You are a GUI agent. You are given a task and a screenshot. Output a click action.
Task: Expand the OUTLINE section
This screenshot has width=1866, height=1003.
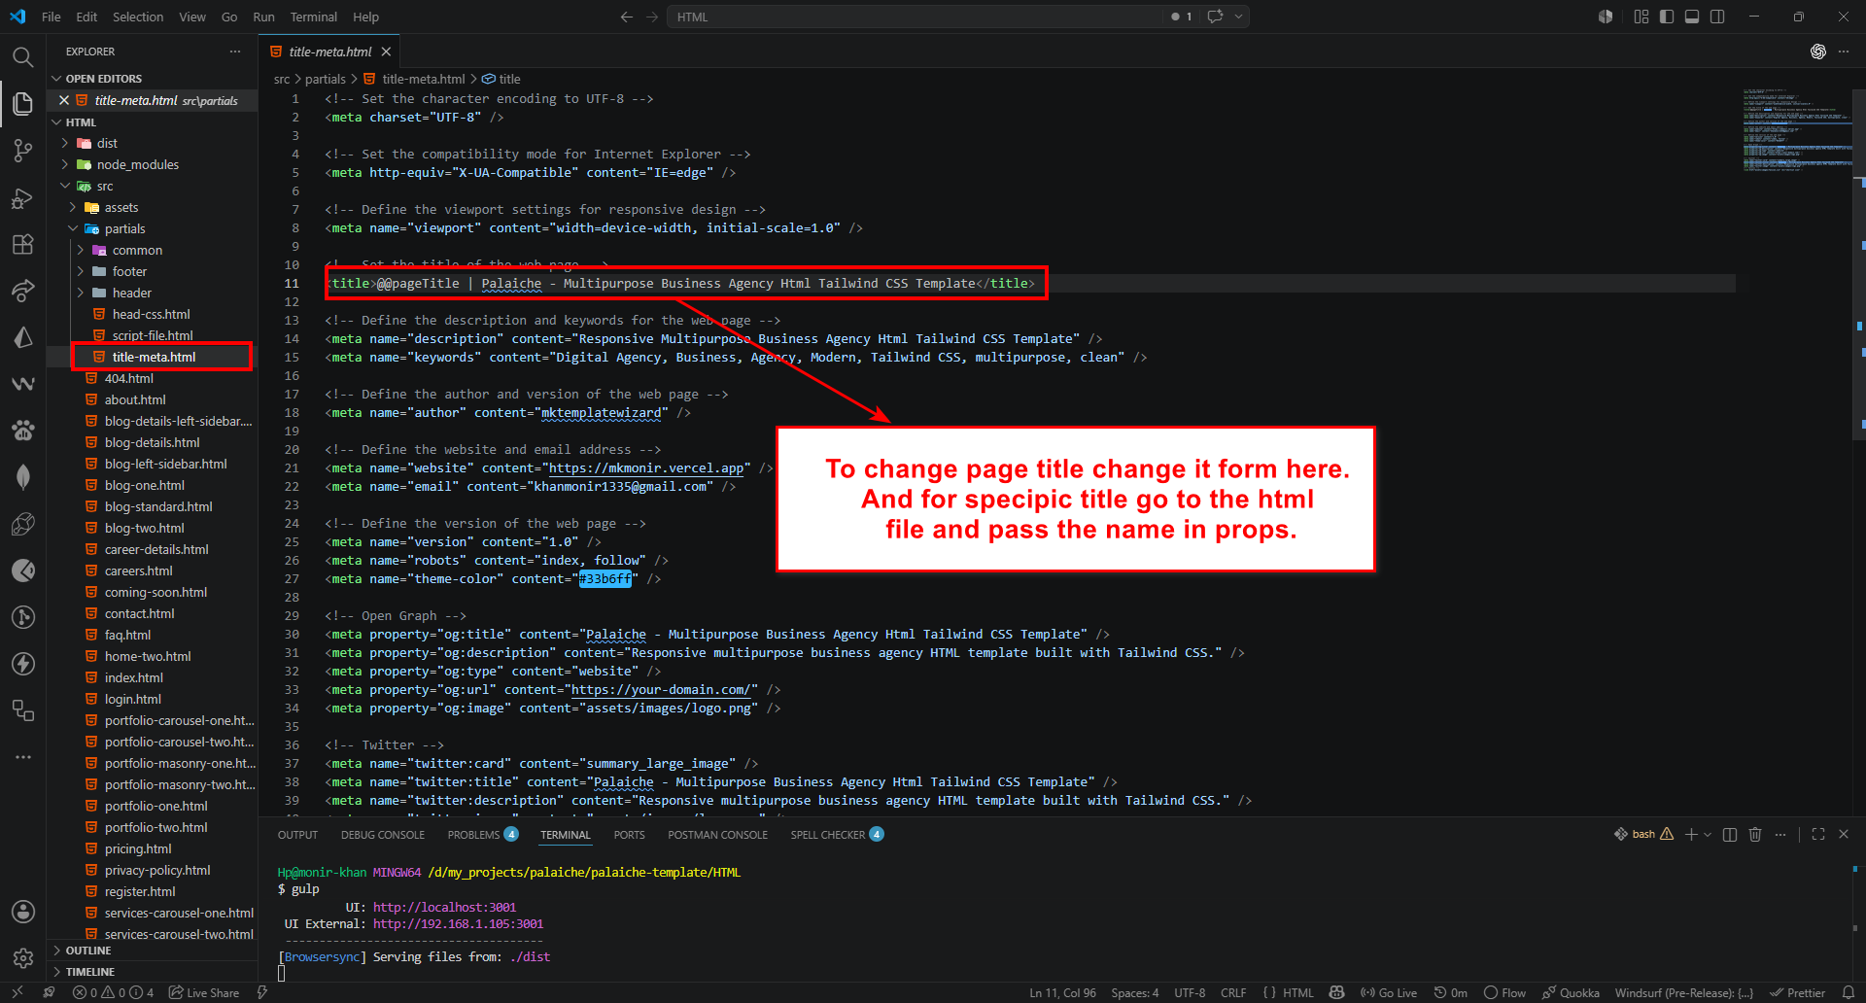click(88, 951)
